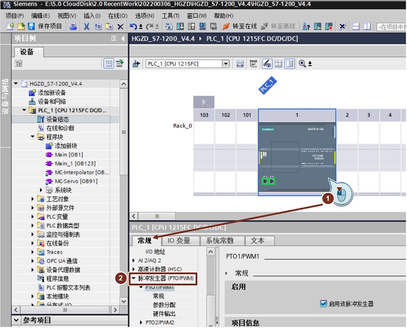This screenshot has width=407, height=328.
Task: Select 添加新设备 in project tree
Action: click(52, 92)
